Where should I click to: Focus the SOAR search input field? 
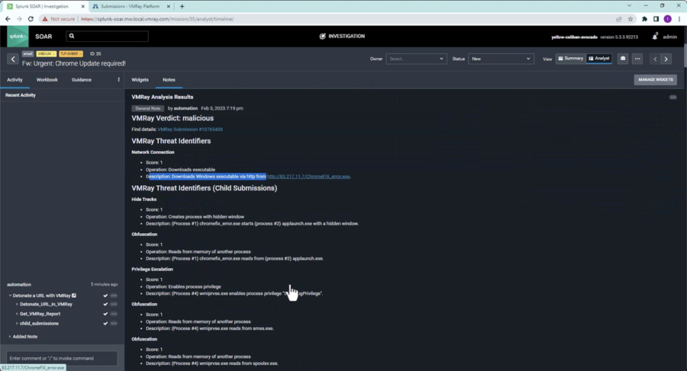tap(108, 37)
